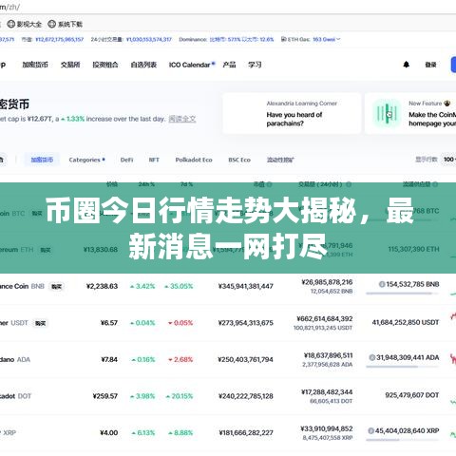Click the BNB 24h change 3.42%

click(142, 286)
